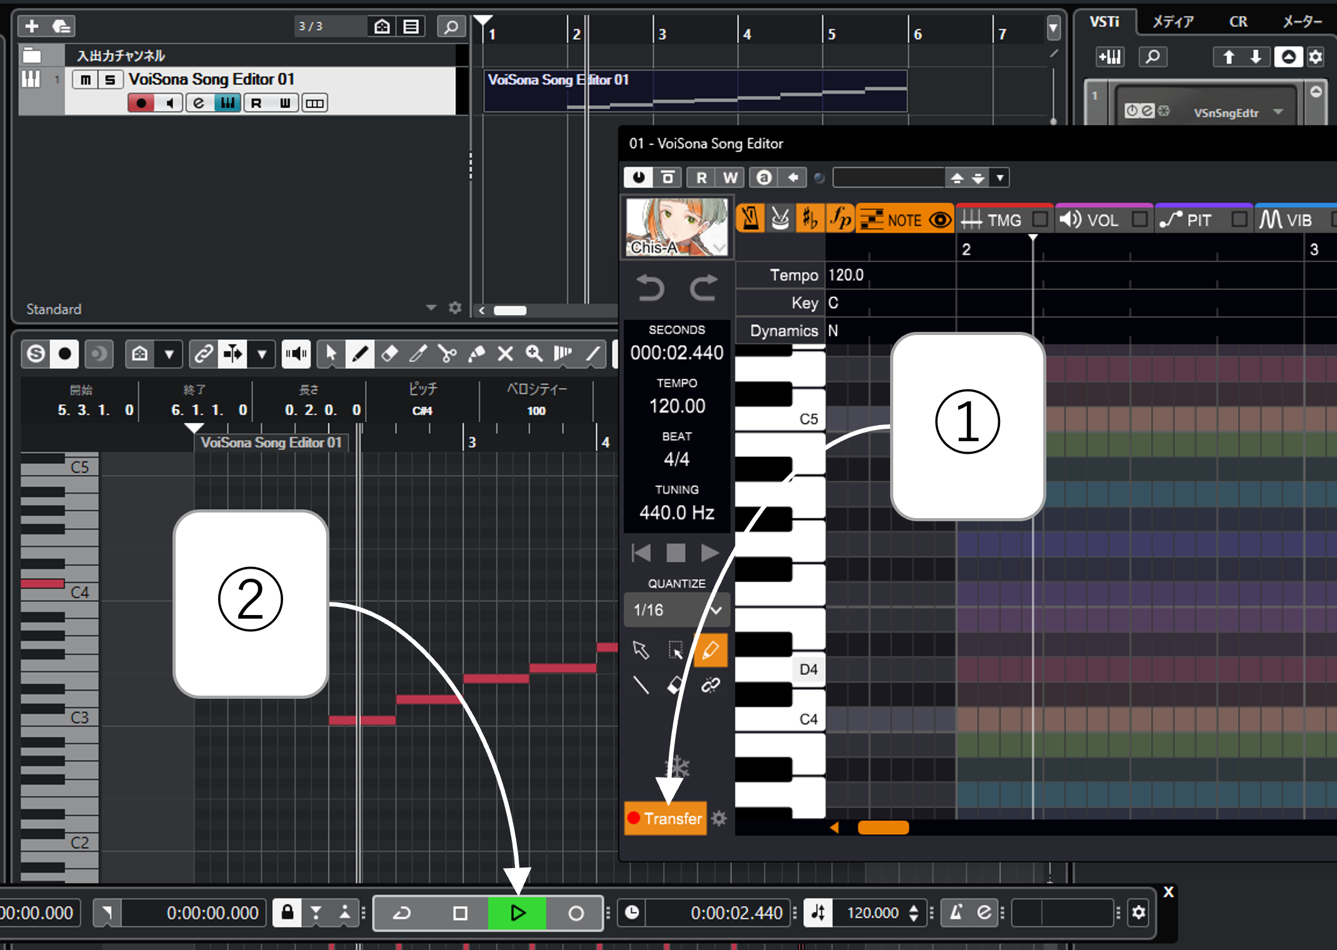Select VoiSona eraser tool
This screenshot has height=950, width=1337.
pos(676,686)
